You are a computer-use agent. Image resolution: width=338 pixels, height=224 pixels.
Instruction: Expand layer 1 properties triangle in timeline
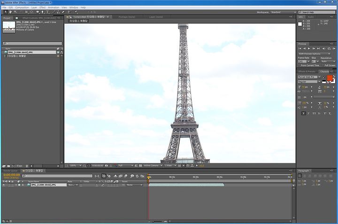[x=16, y=185]
